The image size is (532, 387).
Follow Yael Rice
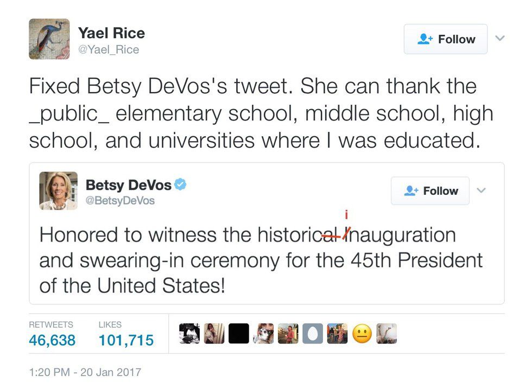[x=445, y=39]
